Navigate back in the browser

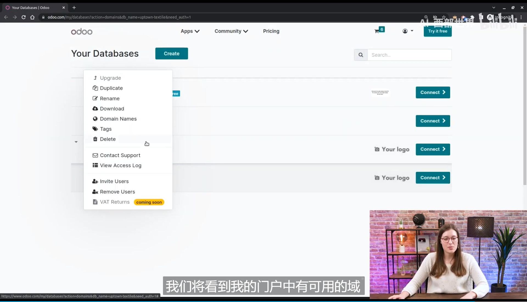point(6,17)
